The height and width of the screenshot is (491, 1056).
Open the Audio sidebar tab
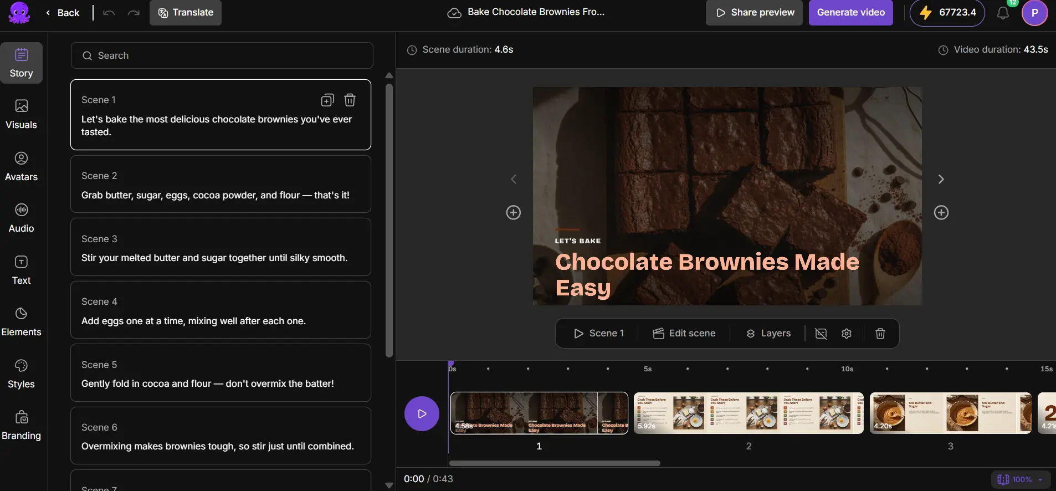(21, 218)
